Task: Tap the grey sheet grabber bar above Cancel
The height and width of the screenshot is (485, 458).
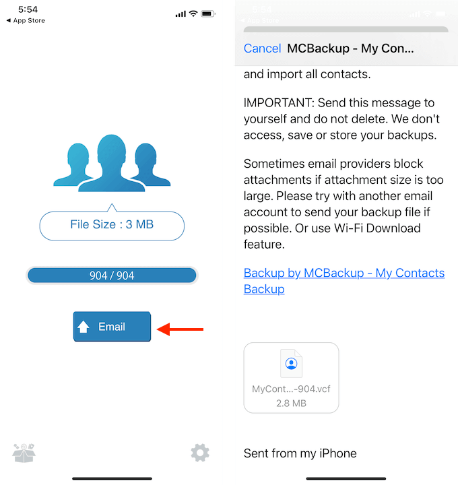Action: coord(346,30)
